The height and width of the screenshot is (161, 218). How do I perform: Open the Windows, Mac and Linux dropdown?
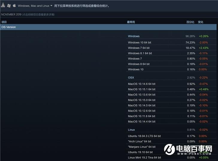point(35,6)
